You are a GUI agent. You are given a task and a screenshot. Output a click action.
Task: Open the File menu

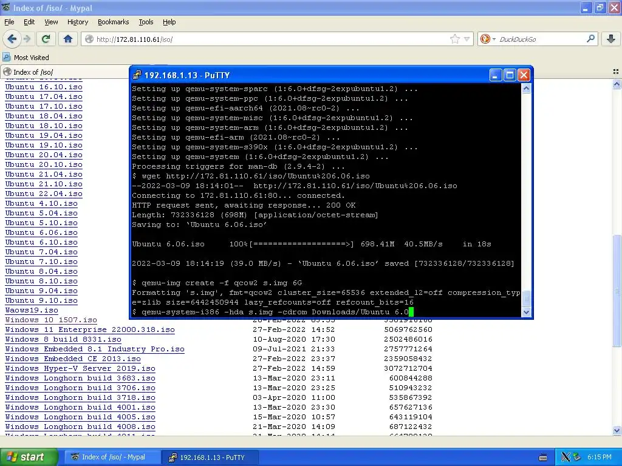tap(9, 22)
